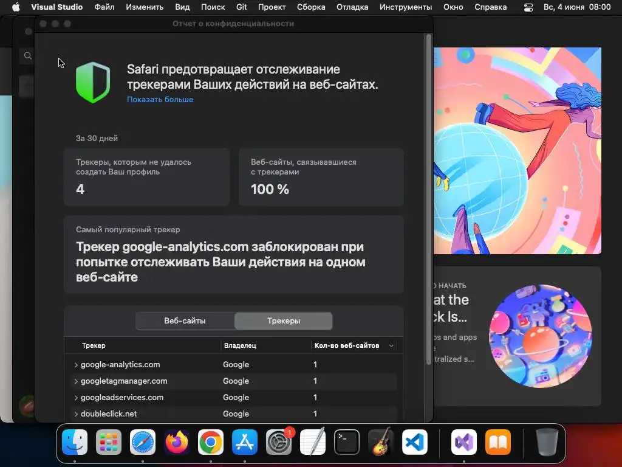Launch Firefox from the dock
The width and height of the screenshot is (622, 467).
coord(177,442)
